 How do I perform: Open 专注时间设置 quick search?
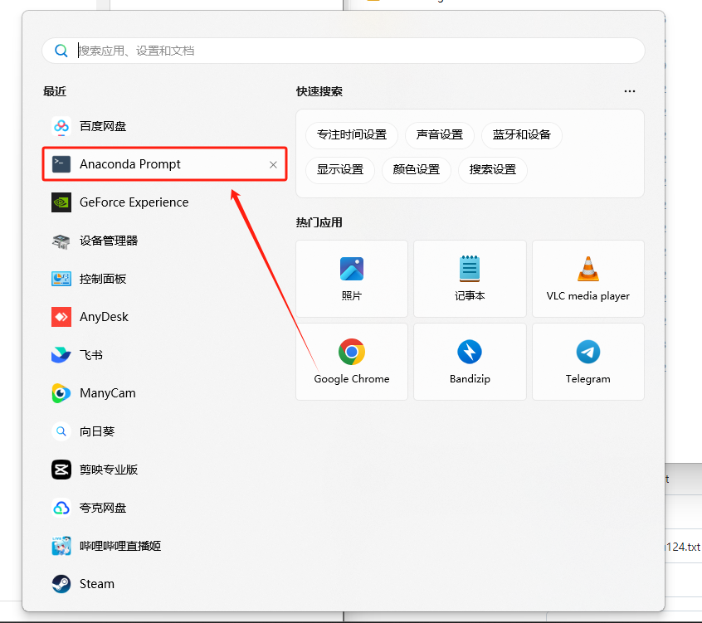tap(352, 134)
